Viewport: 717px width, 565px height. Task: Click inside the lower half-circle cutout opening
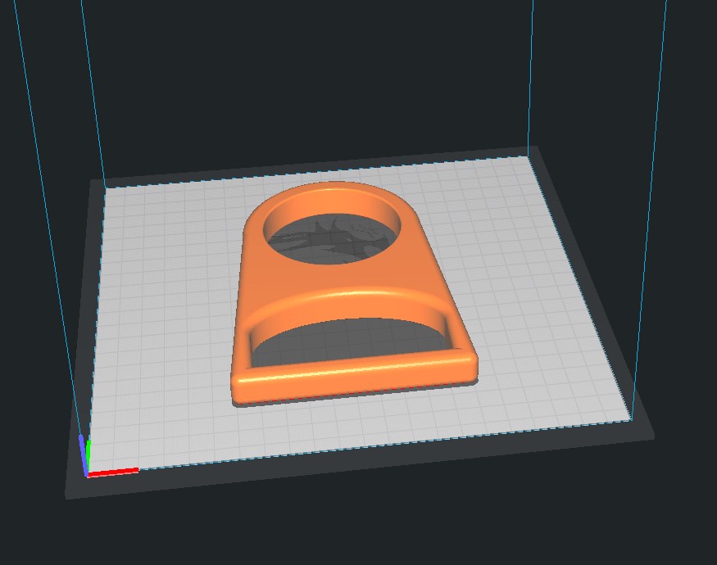347,342
